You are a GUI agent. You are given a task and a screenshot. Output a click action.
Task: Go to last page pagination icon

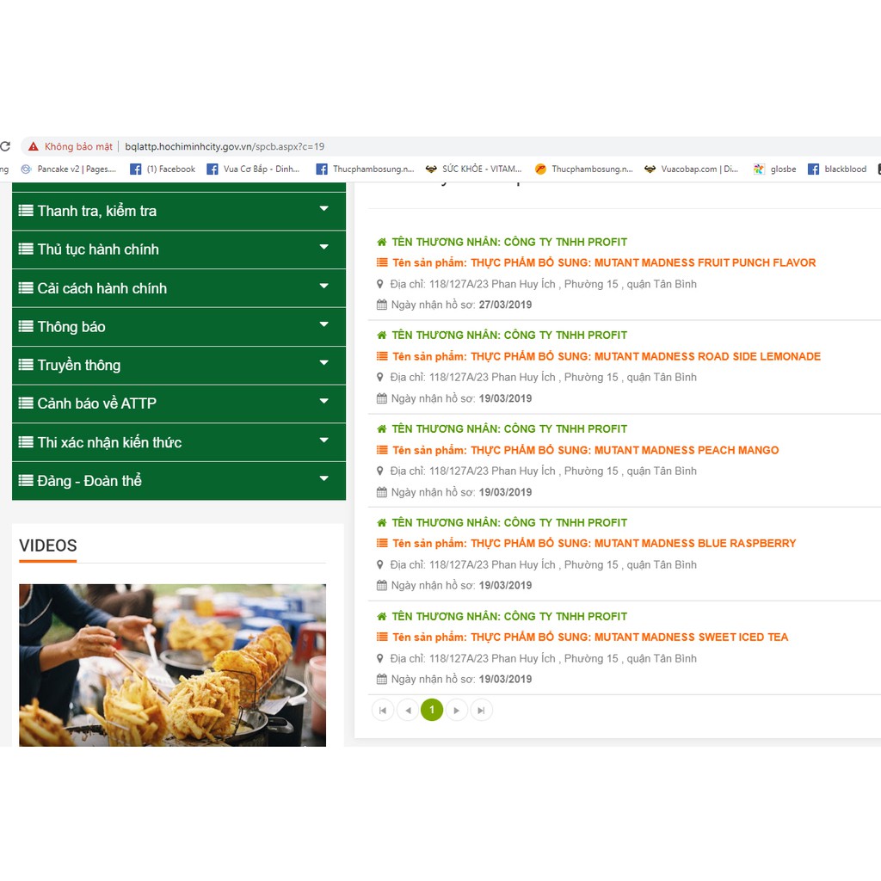pyautogui.click(x=482, y=710)
